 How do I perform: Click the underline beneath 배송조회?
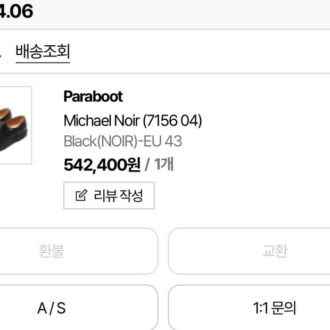click(x=43, y=62)
